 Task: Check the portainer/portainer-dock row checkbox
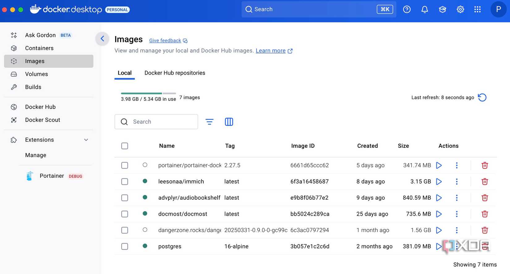coord(125,165)
